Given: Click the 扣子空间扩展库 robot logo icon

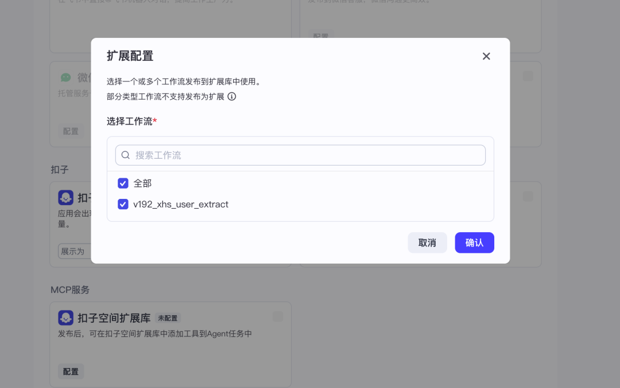Looking at the screenshot, I should click(x=65, y=318).
